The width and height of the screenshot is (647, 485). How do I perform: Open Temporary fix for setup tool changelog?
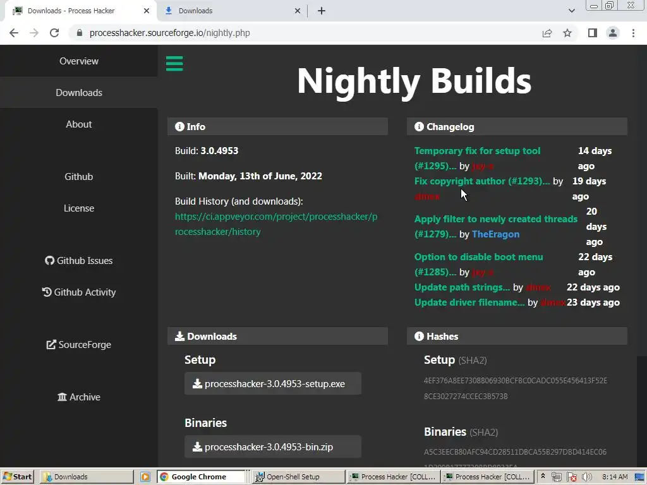[x=477, y=159]
